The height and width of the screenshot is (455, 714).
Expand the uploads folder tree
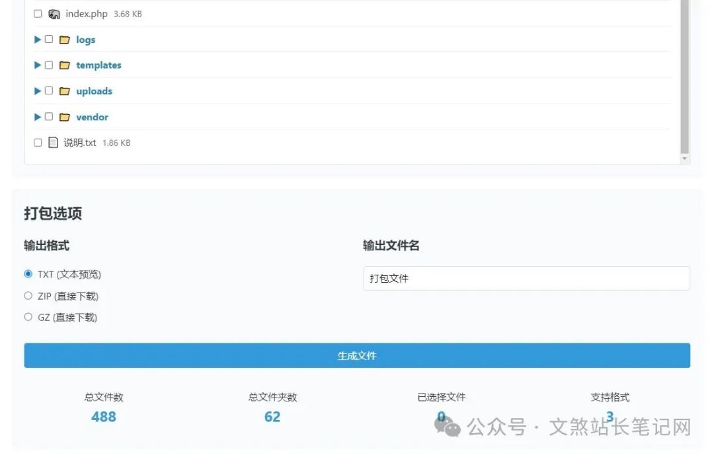coord(38,90)
